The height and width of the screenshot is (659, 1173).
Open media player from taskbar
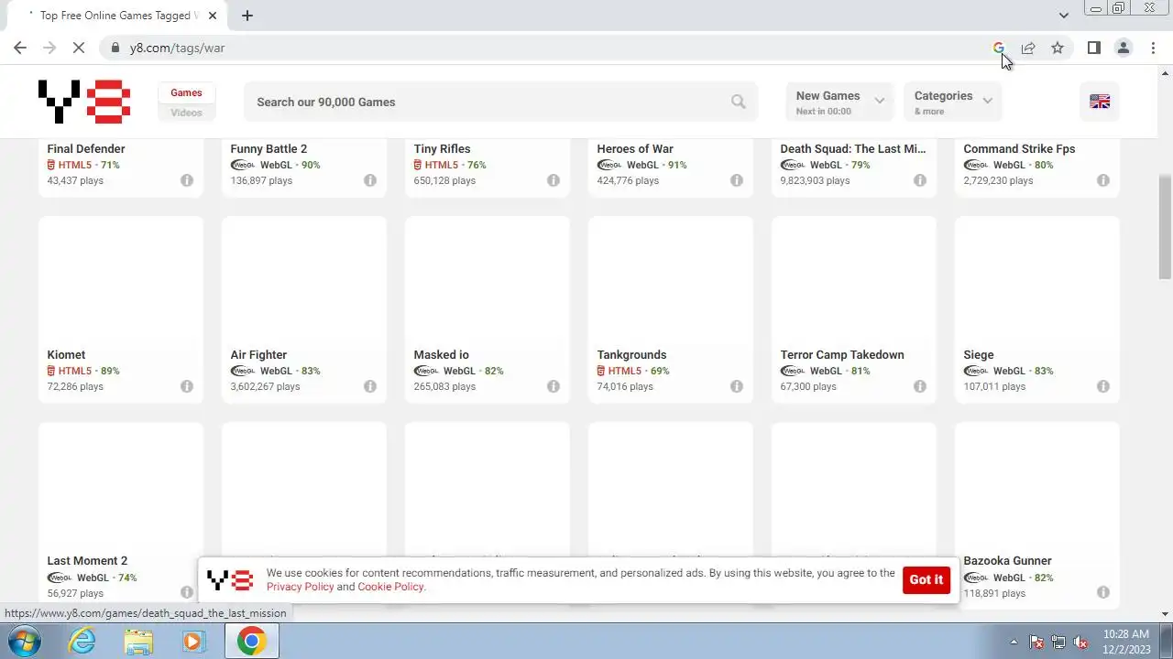pyautogui.click(x=192, y=641)
